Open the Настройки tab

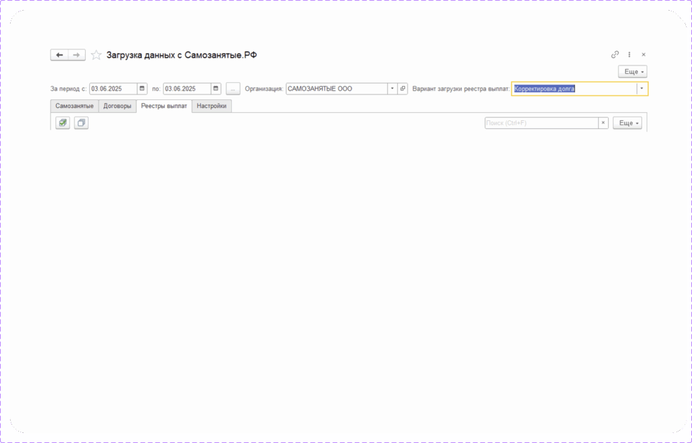tap(212, 106)
